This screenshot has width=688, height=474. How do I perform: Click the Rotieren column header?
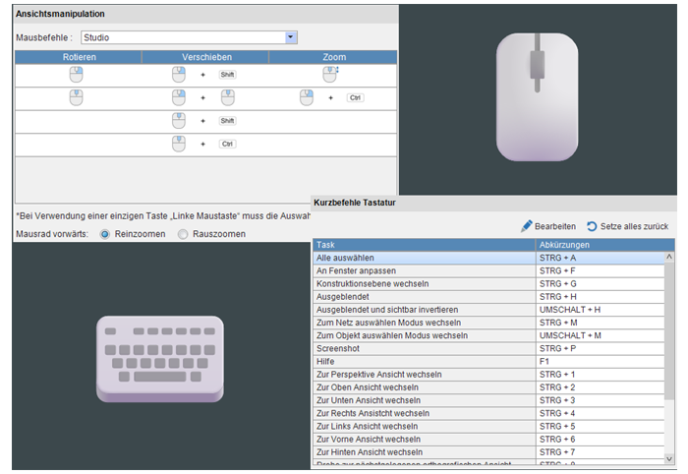(x=79, y=57)
